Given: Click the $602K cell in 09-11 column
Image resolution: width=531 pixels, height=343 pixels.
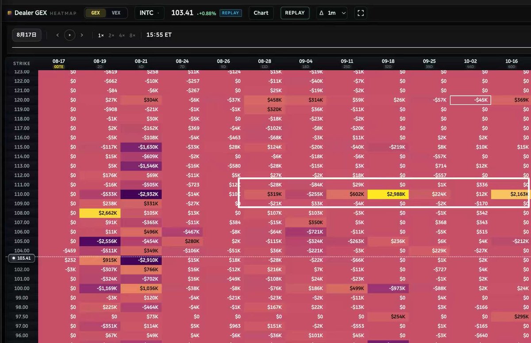Looking at the screenshot, I should [347, 194].
